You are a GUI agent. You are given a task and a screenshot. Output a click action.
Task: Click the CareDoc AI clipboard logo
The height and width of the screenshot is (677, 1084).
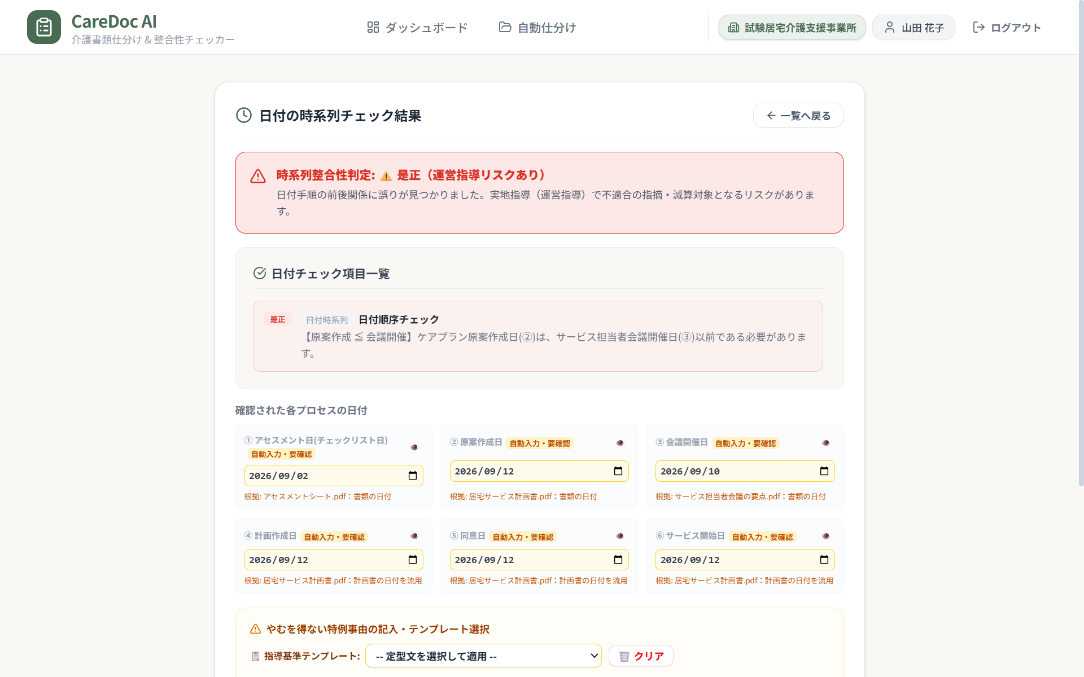[x=44, y=27]
